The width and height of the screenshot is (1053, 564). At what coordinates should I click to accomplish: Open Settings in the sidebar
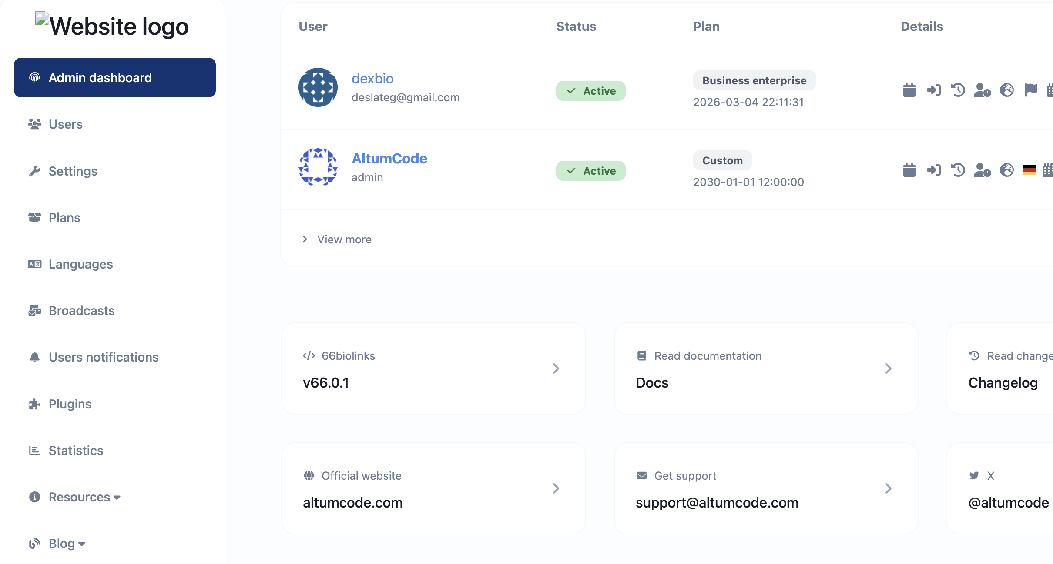pos(115,171)
